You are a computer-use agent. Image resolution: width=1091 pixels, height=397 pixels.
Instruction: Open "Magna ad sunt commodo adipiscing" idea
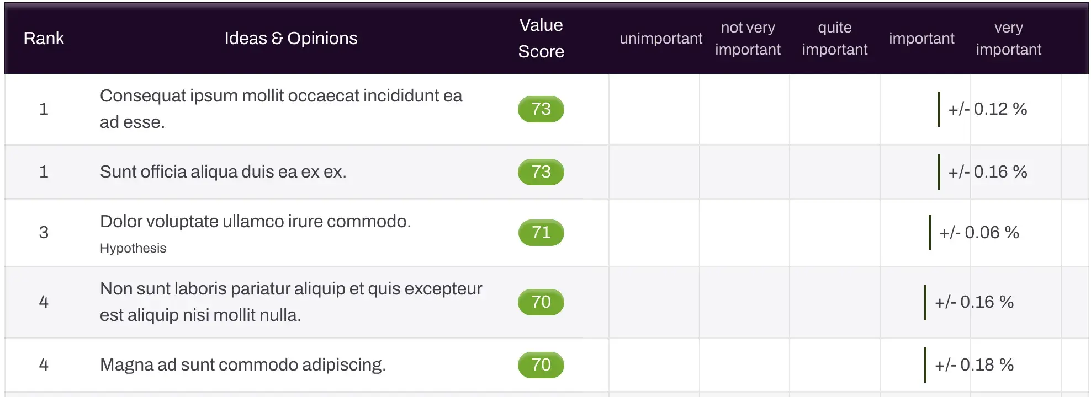click(x=243, y=364)
